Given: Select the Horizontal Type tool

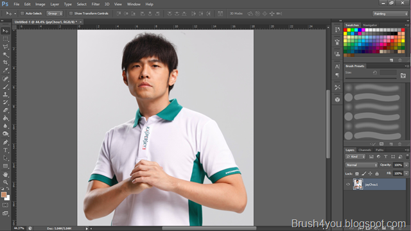Looking at the screenshot, I should (x=5, y=150).
